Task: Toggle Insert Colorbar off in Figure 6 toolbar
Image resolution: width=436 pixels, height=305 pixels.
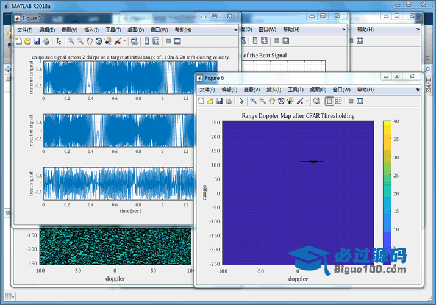Action: (329, 101)
